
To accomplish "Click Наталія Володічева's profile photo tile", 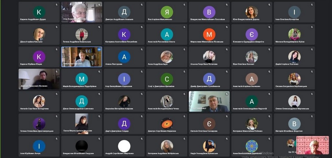I will [x=39, y=101].
